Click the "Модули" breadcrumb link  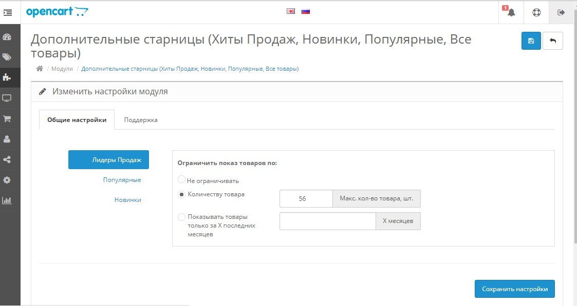(62, 69)
